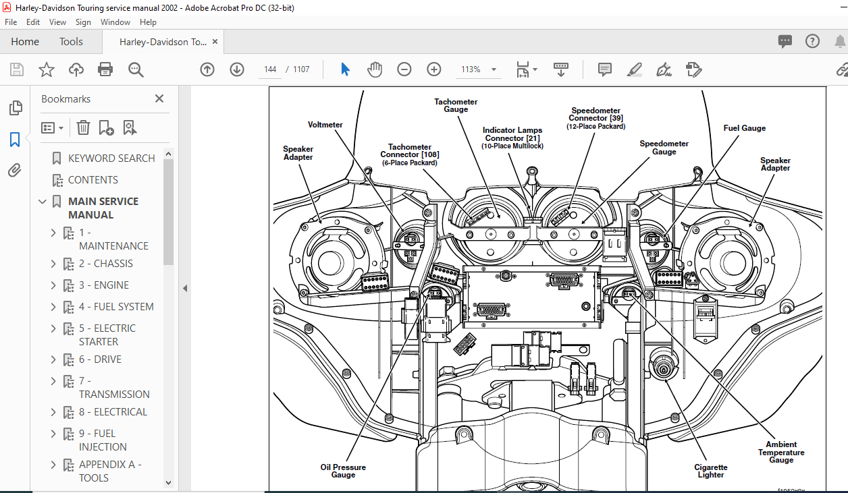The height and width of the screenshot is (493, 848).
Task: Switch to the Home tab
Action: click(x=25, y=41)
